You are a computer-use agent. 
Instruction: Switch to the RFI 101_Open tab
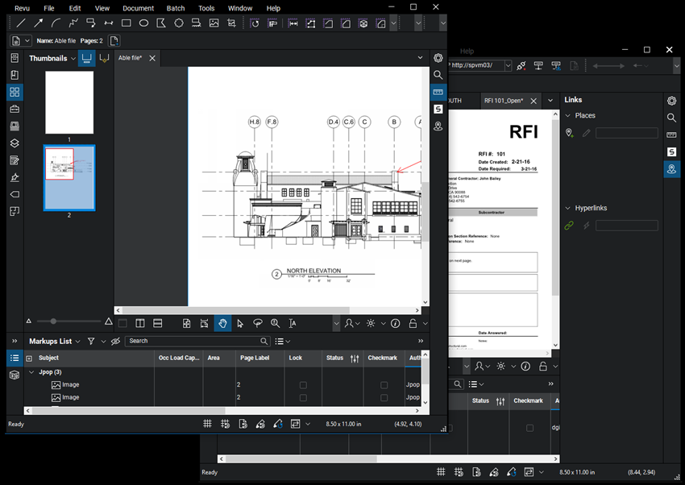pos(503,101)
